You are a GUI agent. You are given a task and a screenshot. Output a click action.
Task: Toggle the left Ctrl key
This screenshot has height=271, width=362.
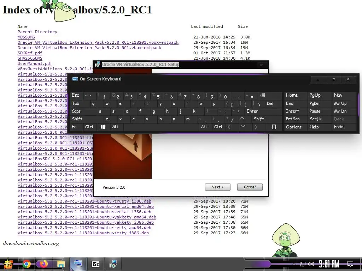pyautogui.click(x=89, y=127)
